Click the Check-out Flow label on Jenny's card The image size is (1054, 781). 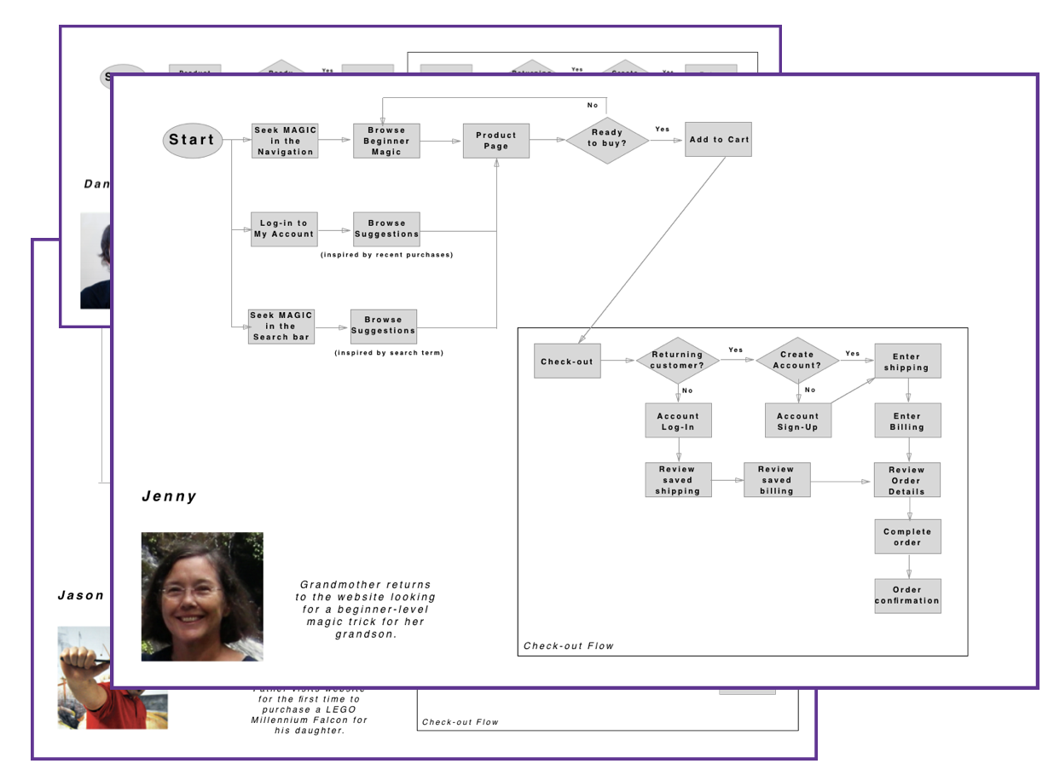point(569,645)
